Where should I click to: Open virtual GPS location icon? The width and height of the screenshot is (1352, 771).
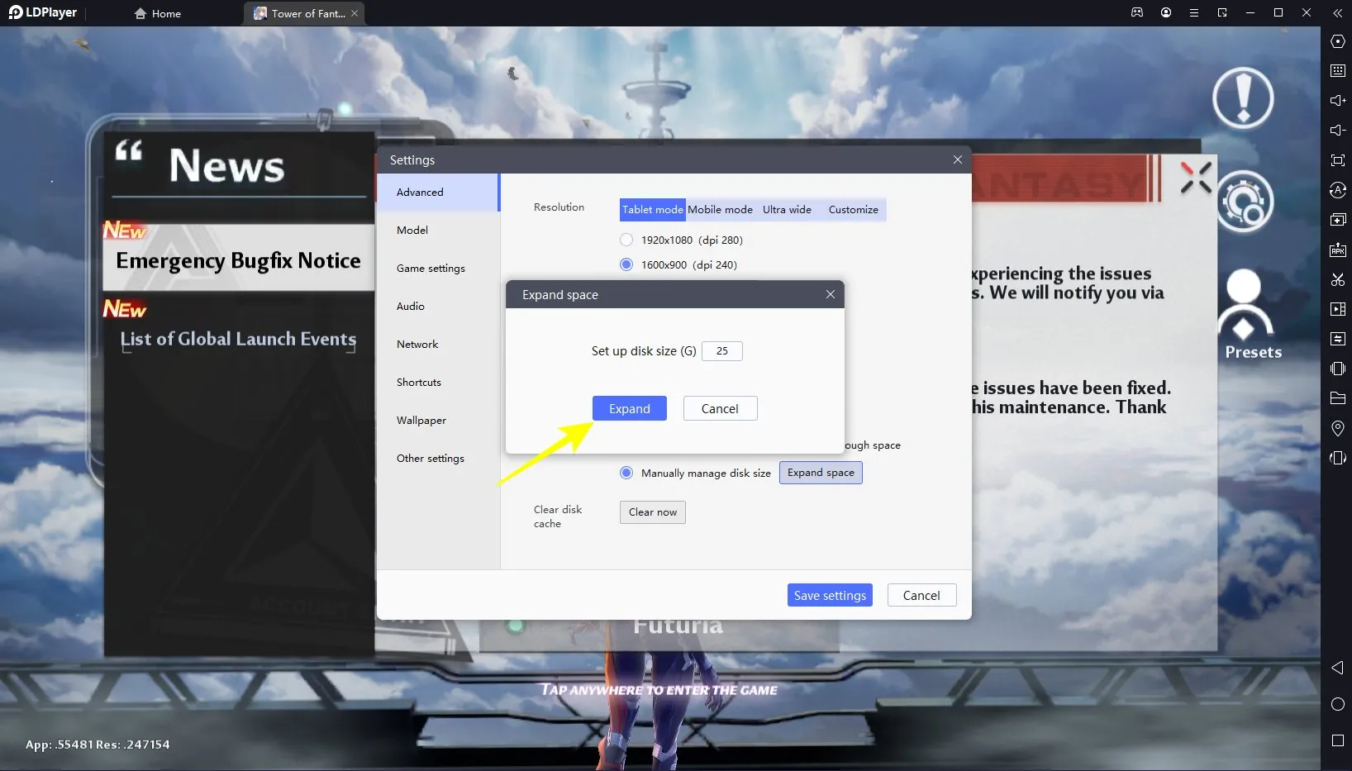tap(1337, 428)
